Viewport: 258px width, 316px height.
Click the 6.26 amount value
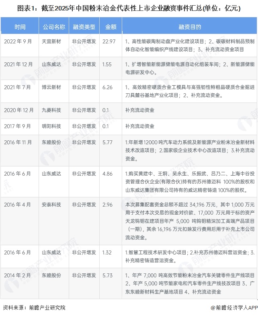107,87
